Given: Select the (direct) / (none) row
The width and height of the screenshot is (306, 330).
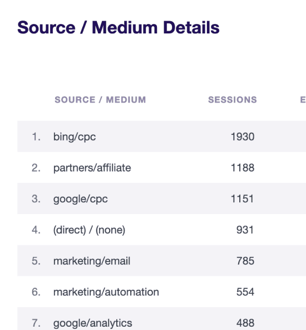Looking at the screenshot, I should (x=161, y=230).
